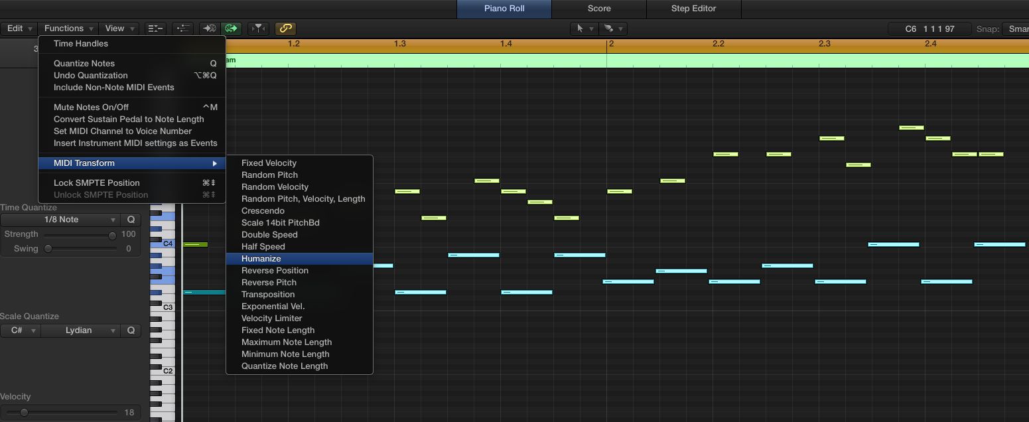Viewport: 1029px width, 422px height.
Task: Open the Lydian scale type dropdown
Action: click(x=80, y=330)
